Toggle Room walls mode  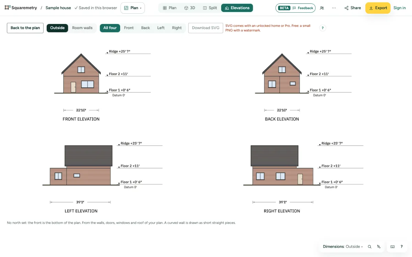[x=82, y=28]
